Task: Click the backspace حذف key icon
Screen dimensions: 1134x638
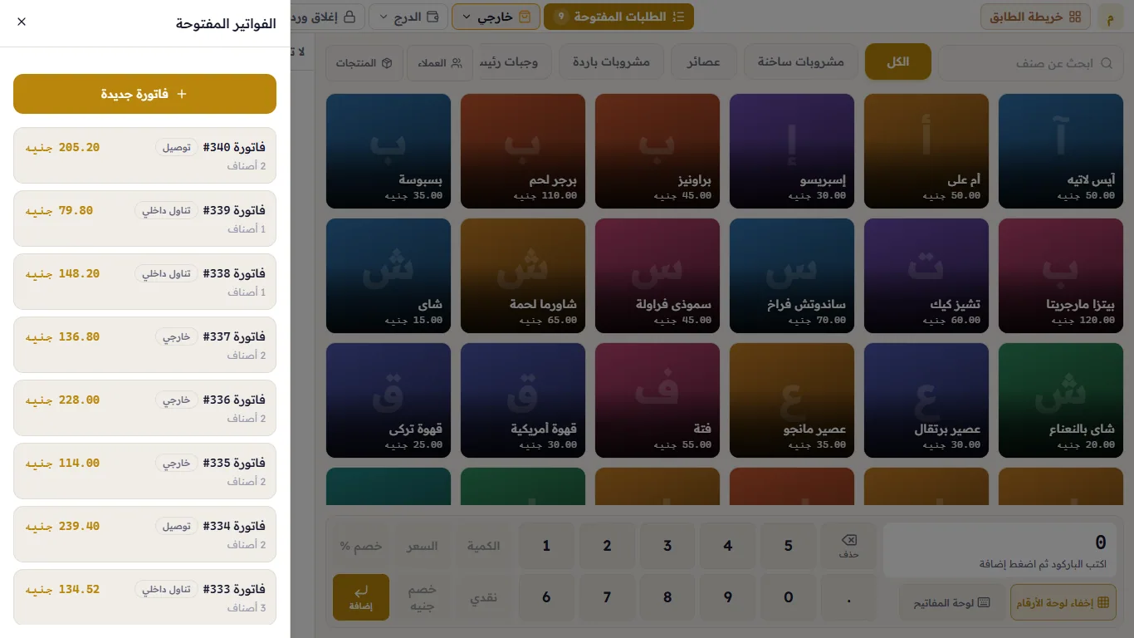Action: tap(848, 546)
